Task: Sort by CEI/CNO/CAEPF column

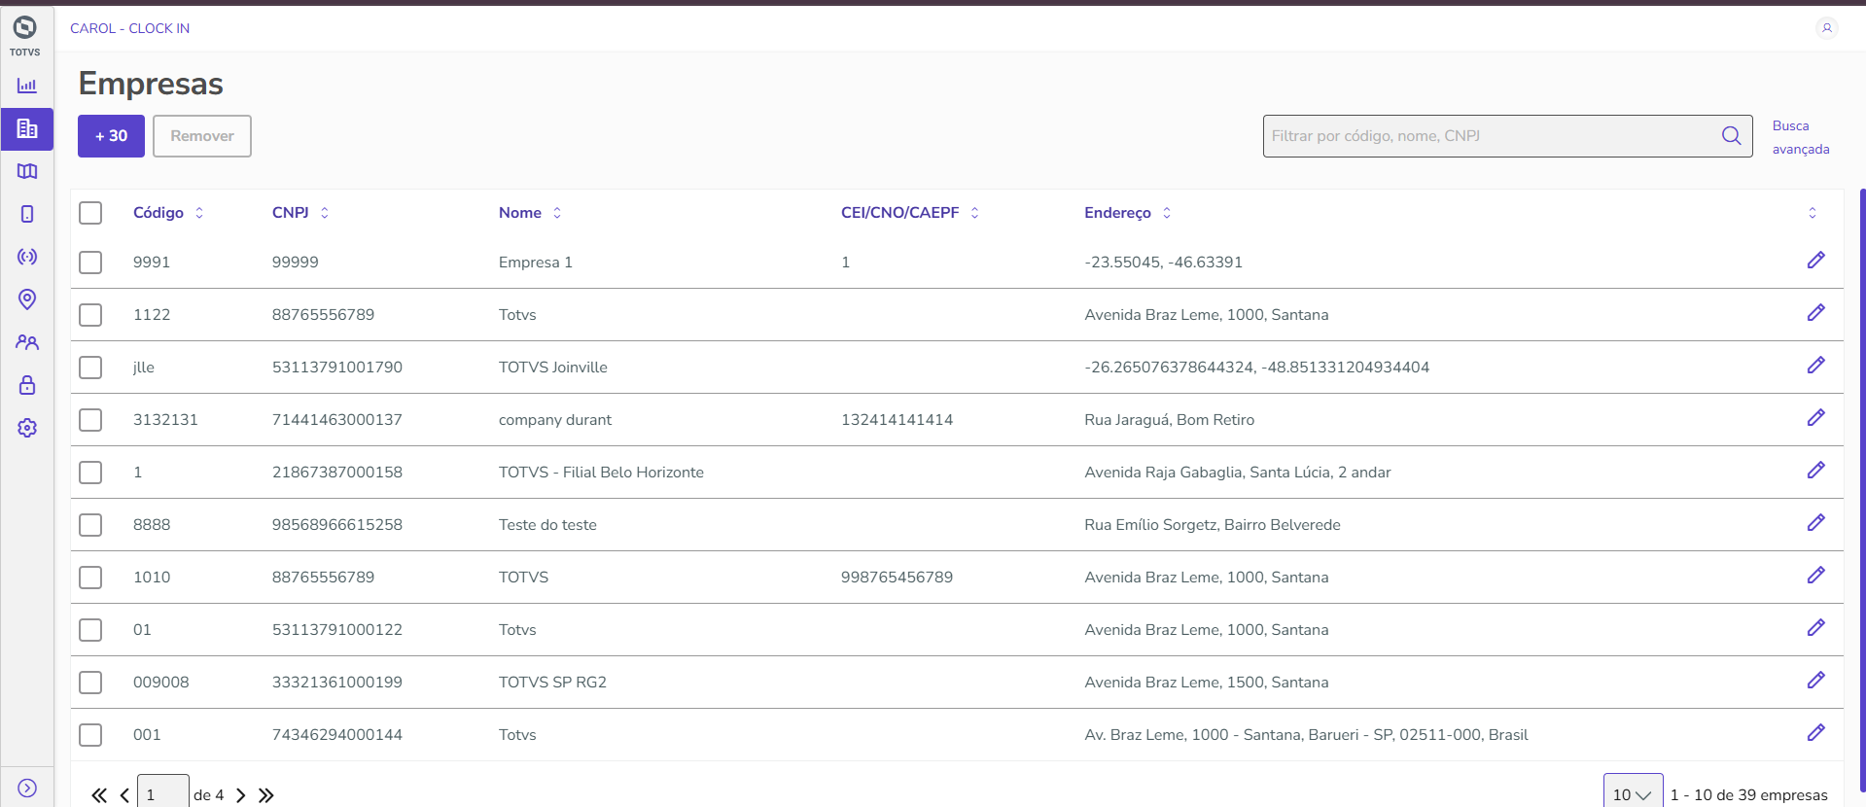Action: (974, 213)
